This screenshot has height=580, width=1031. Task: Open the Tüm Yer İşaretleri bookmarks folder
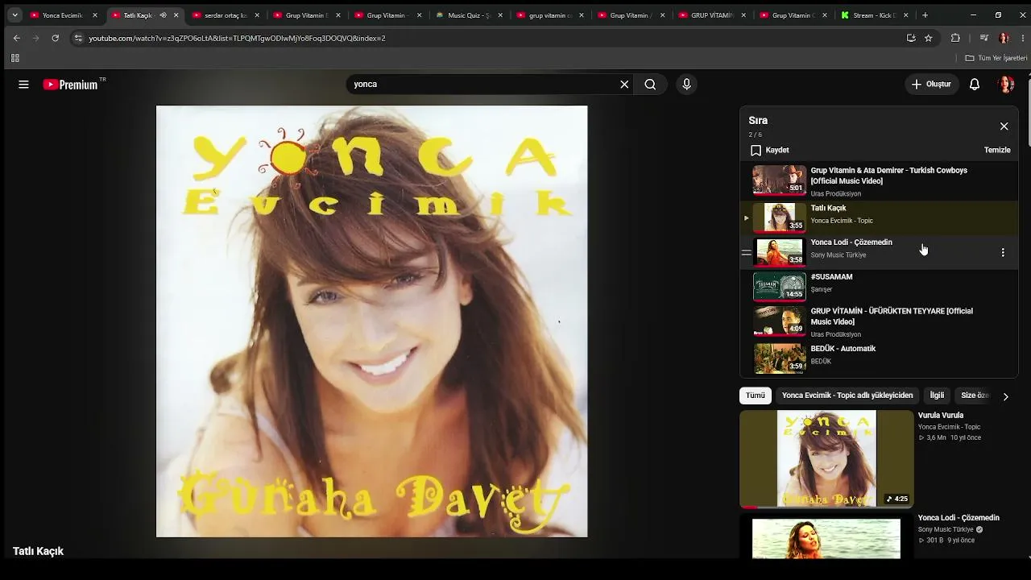coord(996,58)
